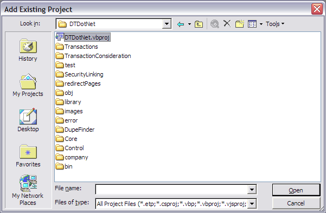Image resolution: width=326 pixels, height=213 pixels.
Task: Click the DupeFinder folder name
Action: (79, 130)
